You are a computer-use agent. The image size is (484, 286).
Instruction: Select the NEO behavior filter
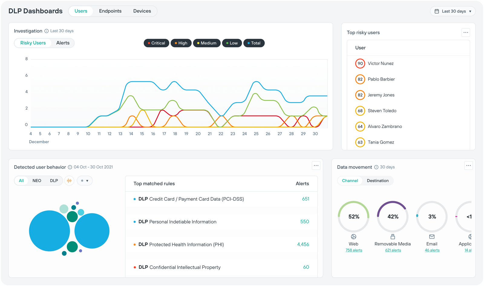(37, 181)
